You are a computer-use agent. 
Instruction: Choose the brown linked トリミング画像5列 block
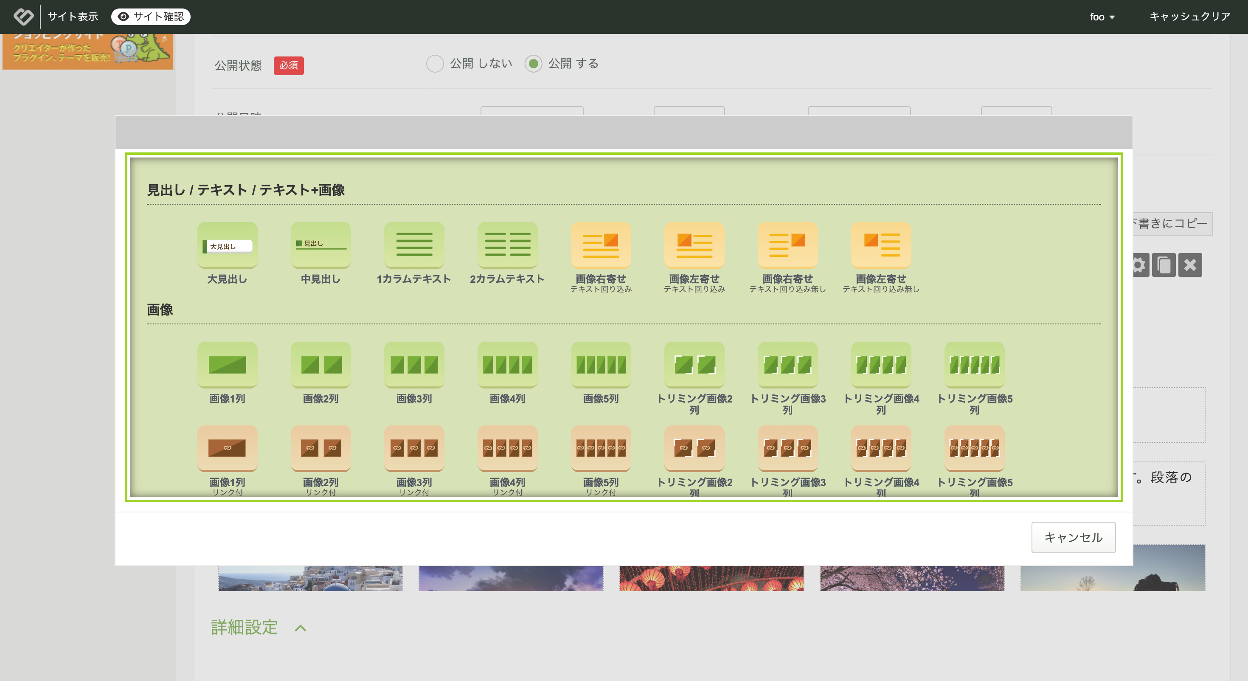pos(975,448)
